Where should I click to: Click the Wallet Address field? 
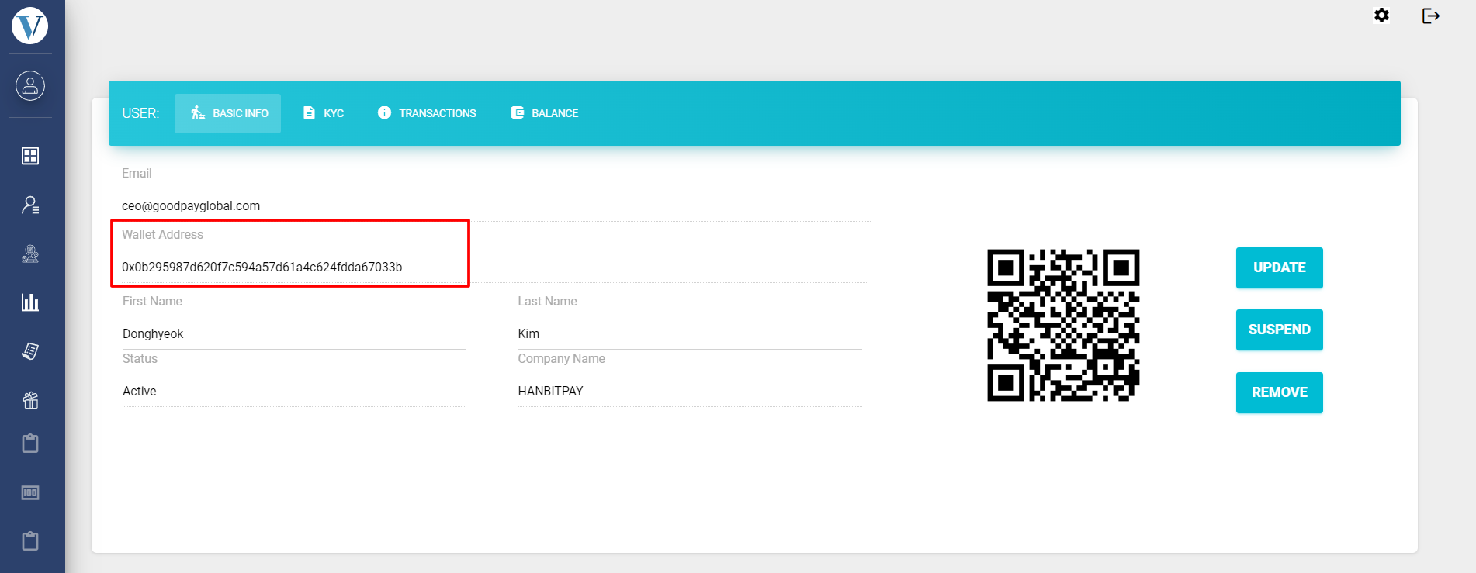(262, 267)
